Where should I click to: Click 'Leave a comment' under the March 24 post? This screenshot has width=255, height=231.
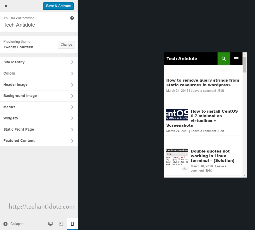coord(203,131)
